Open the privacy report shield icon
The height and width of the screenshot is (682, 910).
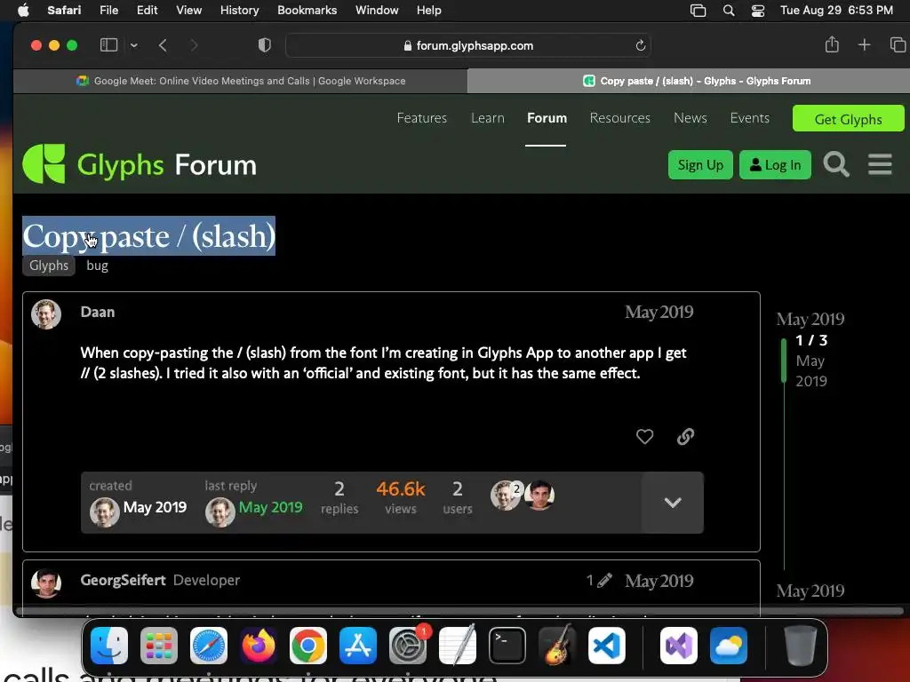pyautogui.click(x=265, y=45)
